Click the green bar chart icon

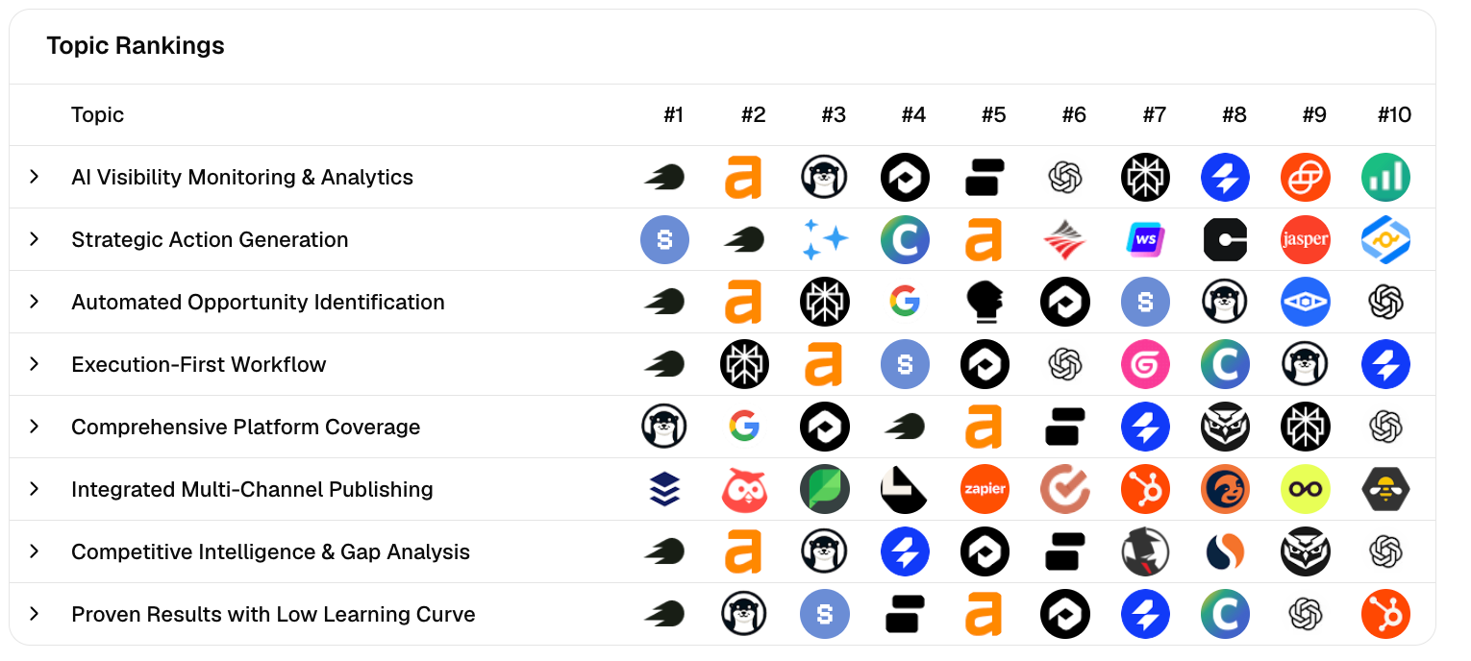click(x=1385, y=178)
